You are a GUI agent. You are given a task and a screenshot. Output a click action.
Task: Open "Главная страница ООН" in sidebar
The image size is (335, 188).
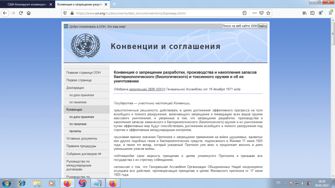tap(83, 73)
